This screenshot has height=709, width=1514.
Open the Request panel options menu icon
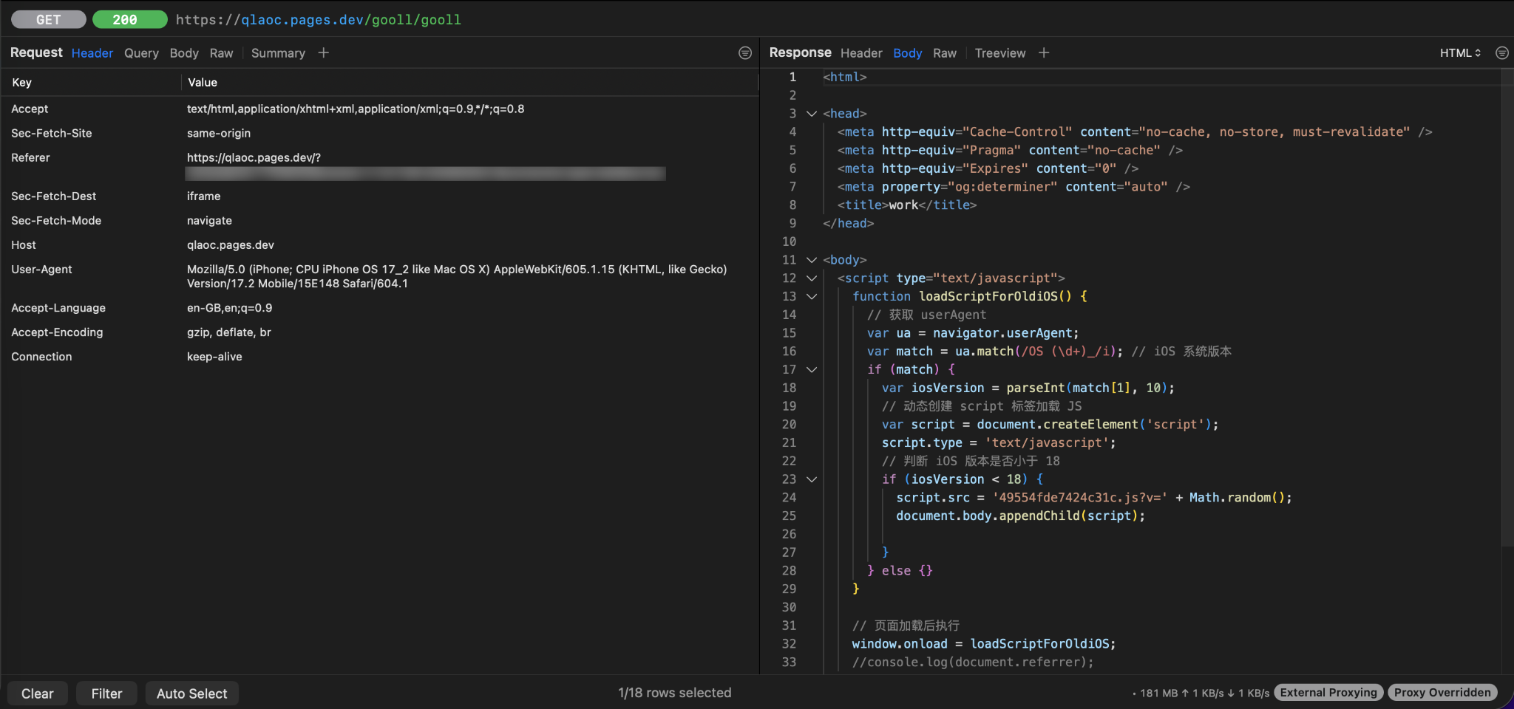745,52
